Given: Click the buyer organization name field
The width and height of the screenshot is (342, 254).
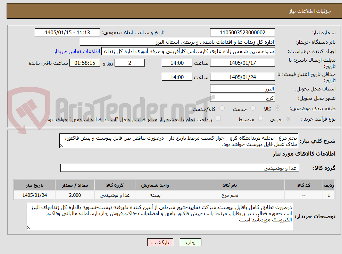Looking at the screenshot, I should (177, 42).
